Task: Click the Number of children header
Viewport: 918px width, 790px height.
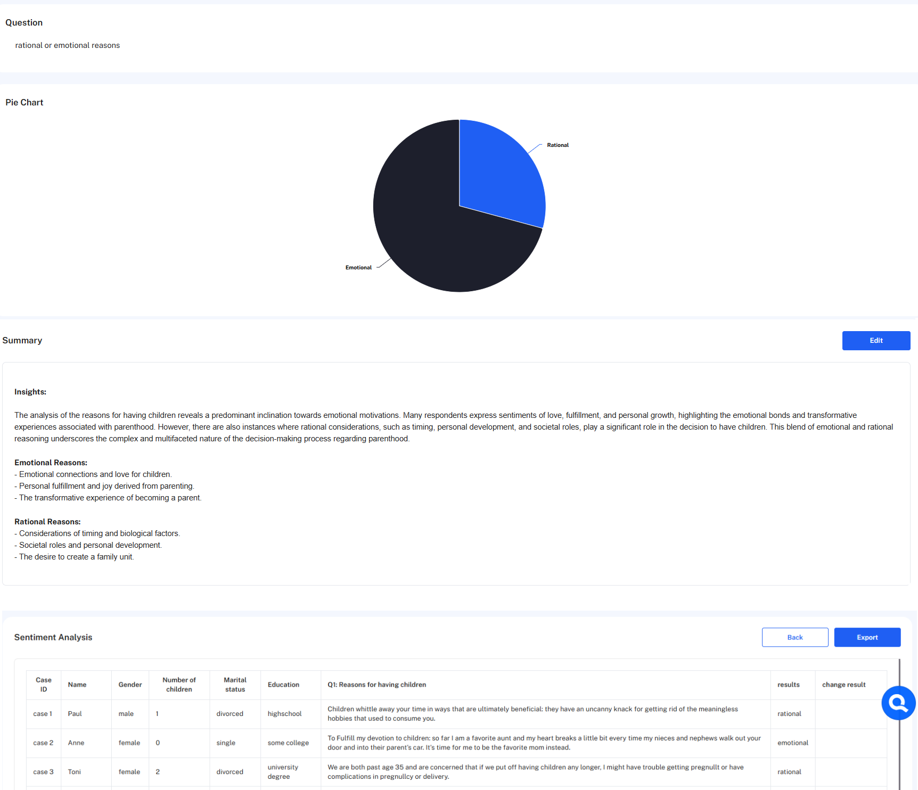Action: 179,685
